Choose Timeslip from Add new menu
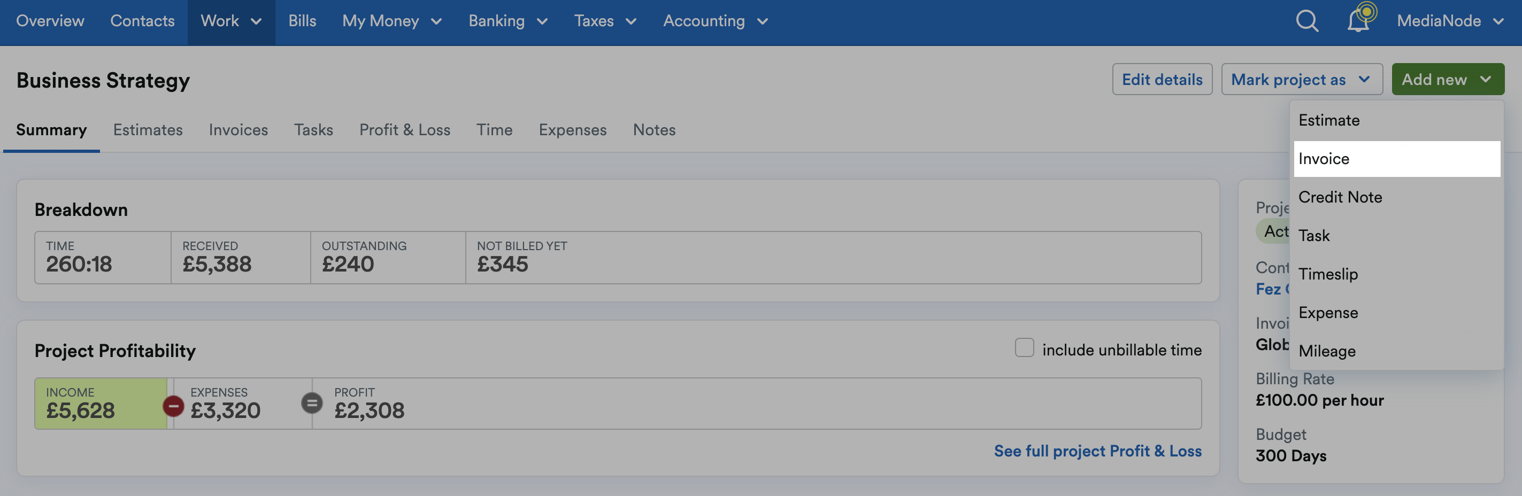 pyautogui.click(x=1397, y=274)
